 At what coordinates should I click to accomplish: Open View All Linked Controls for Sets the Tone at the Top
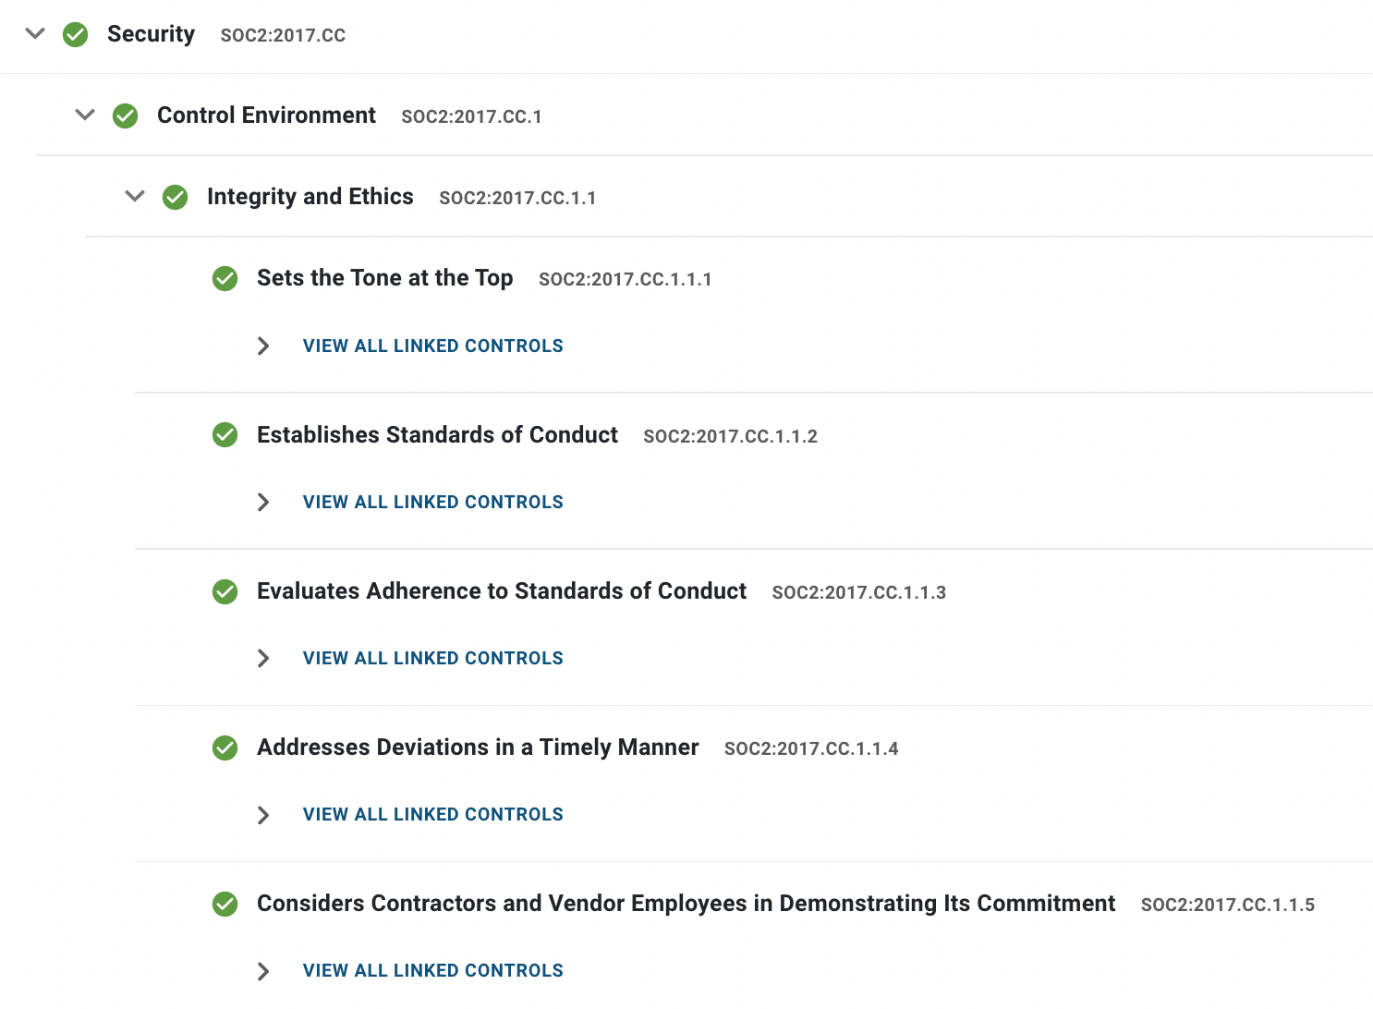[x=432, y=346]
